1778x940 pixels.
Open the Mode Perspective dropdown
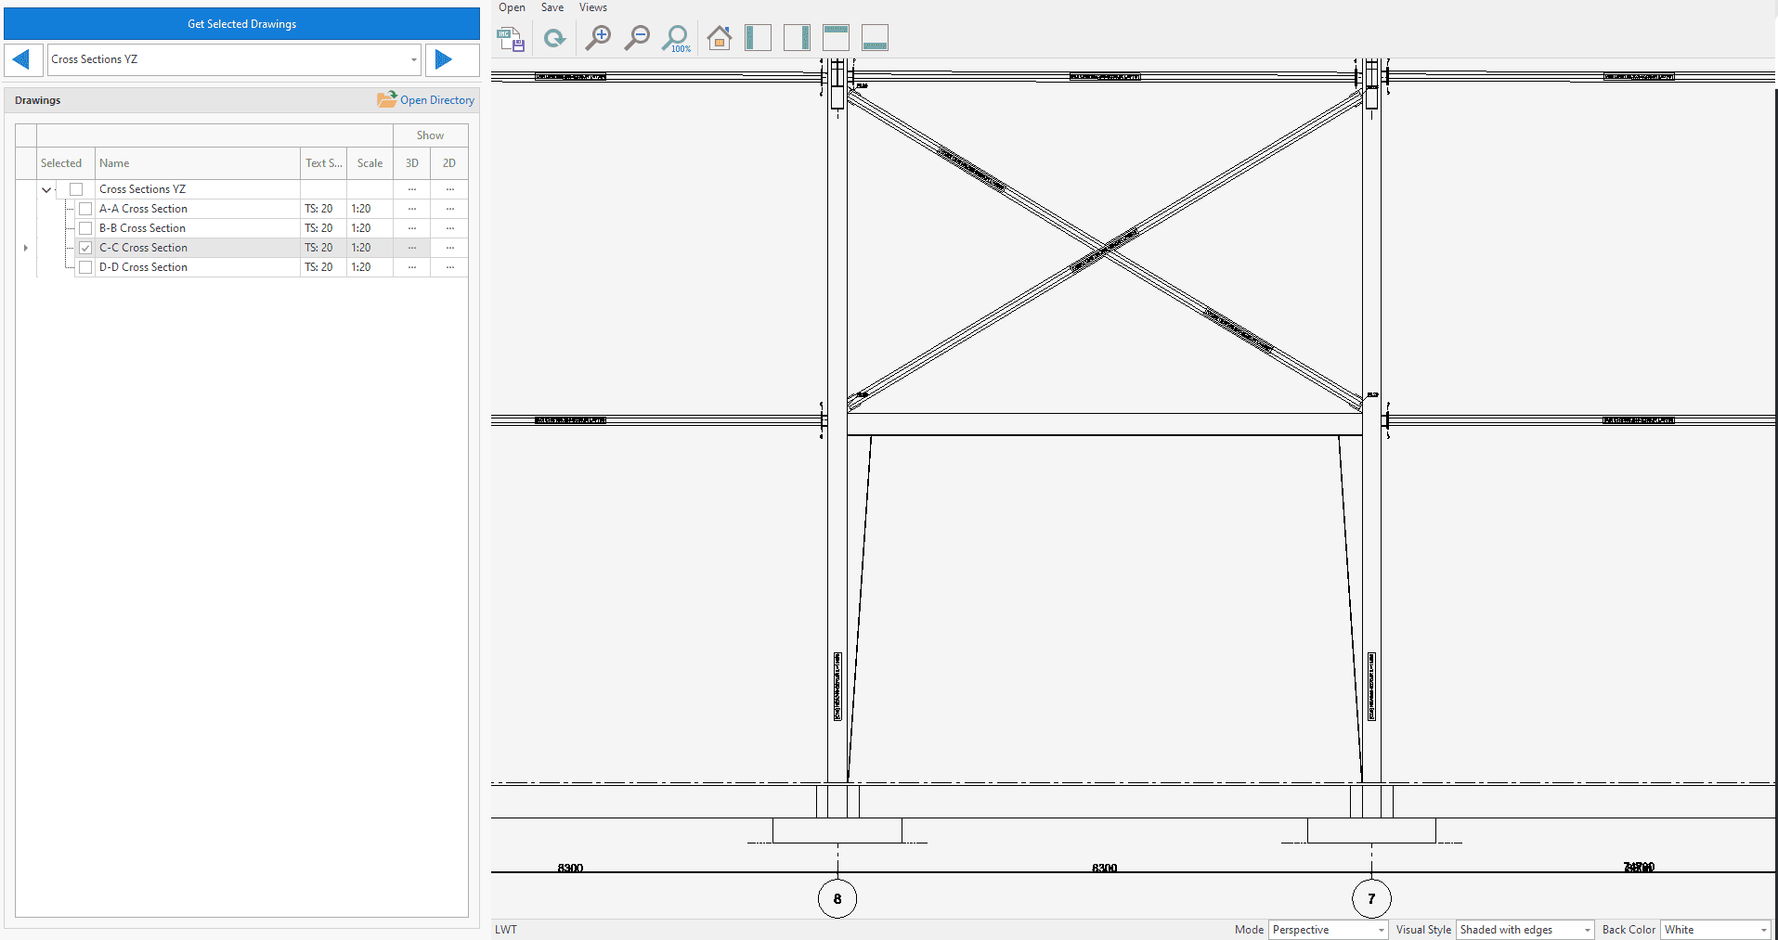pyautogui.click(x=1328, y=930)
